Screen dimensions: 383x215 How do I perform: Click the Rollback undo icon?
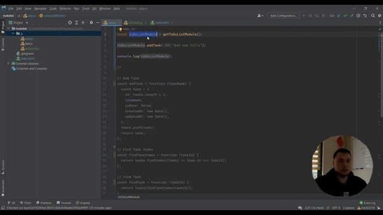pyautogui.click(x=365, y=16)
